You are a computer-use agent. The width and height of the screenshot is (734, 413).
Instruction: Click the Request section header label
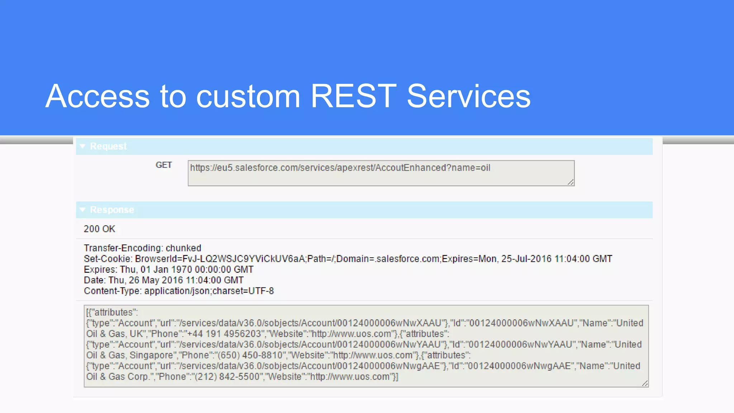[x=108, y=146]
